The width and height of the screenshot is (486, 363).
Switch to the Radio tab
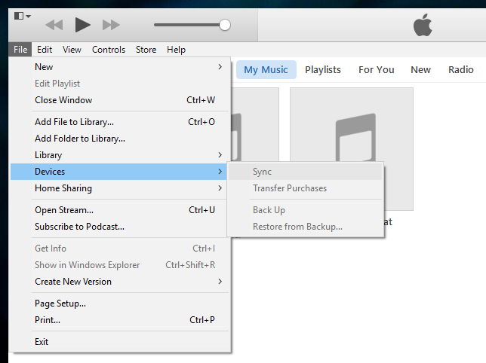pyautogui.click(x=461, y=69)
